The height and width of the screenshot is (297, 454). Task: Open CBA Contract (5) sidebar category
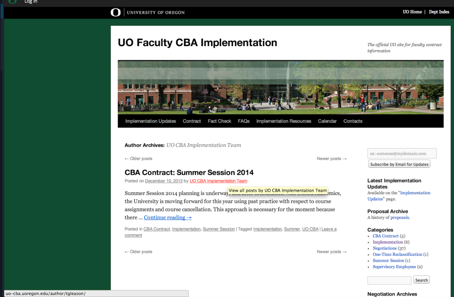(385, 236)
